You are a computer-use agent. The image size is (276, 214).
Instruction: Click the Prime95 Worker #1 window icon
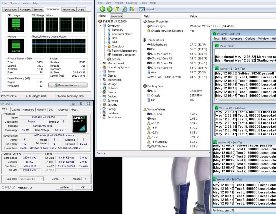tap(217, 69)
